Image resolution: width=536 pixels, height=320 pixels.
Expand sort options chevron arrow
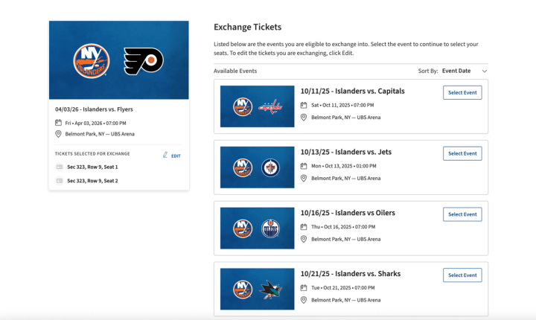tap(485, 71)
